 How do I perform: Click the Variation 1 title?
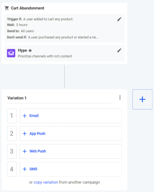point(17,98)
